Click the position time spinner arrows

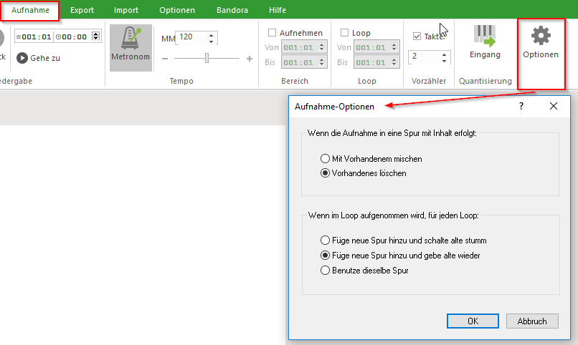(96, 36)
